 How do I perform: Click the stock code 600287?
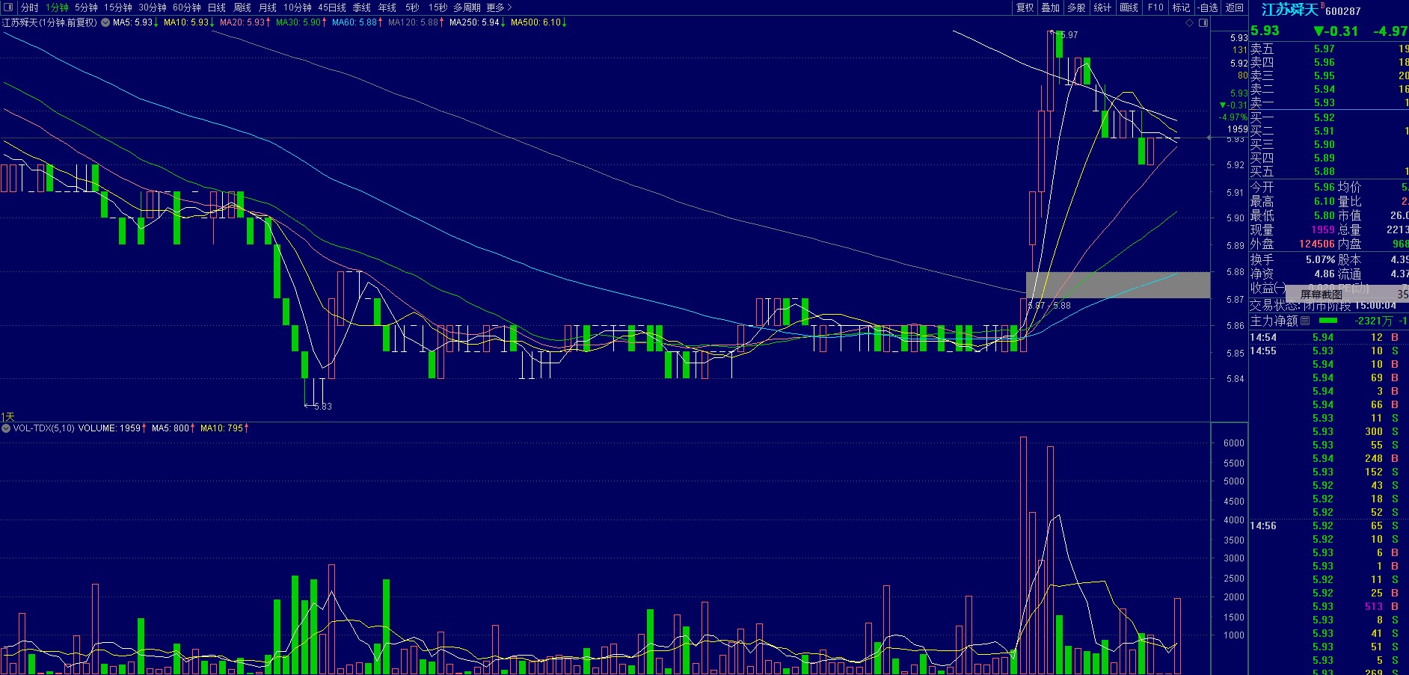tap(1343, 11)
